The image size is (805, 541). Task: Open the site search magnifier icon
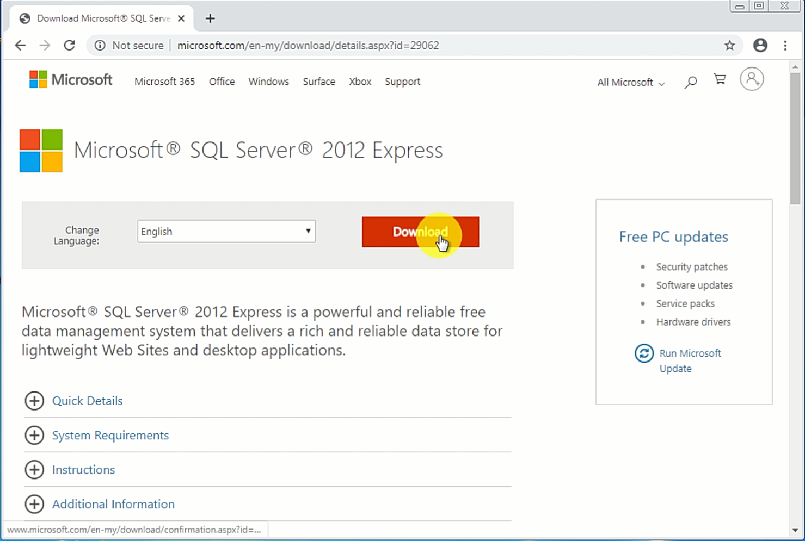point(691,82)
